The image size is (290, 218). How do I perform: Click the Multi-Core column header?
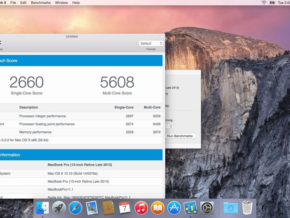pyautogui.click(x=152, y=107)
